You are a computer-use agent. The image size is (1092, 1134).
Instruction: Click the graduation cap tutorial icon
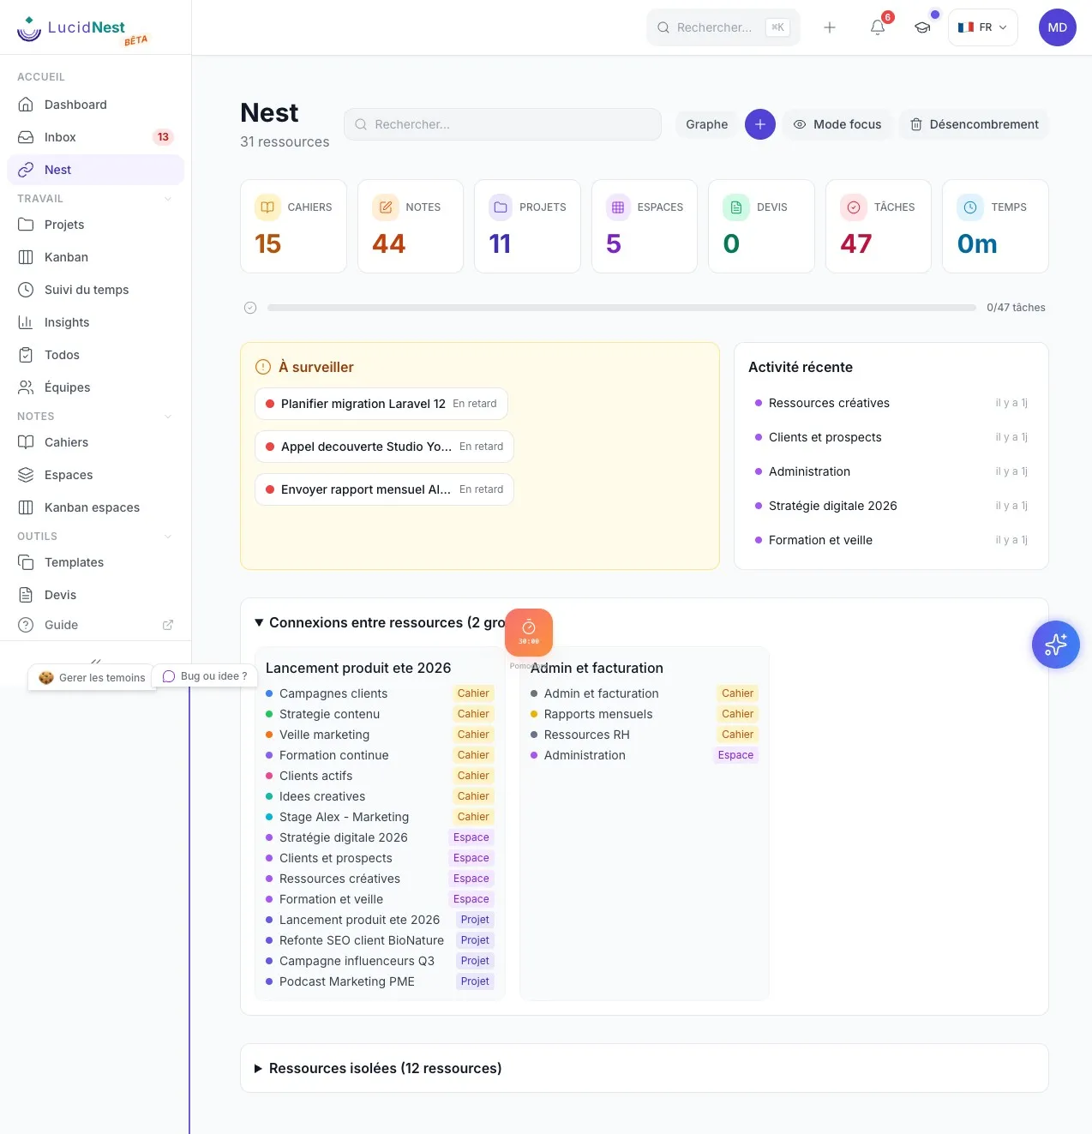[922, 27]
